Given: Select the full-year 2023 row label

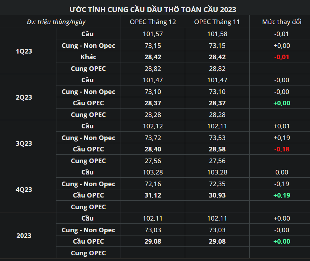Looking at the screenshot, I should pos(24,235).
